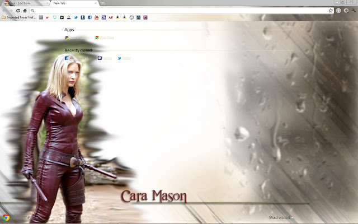This screenshot has height=224, width=358.
Task: Open the Web Store app link
Action: [x=105, y=38]
